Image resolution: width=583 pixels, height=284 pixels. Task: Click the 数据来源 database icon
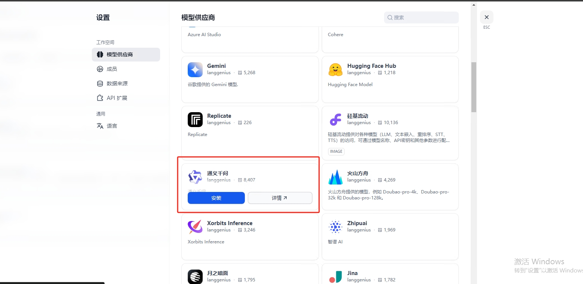pos(100,83)
